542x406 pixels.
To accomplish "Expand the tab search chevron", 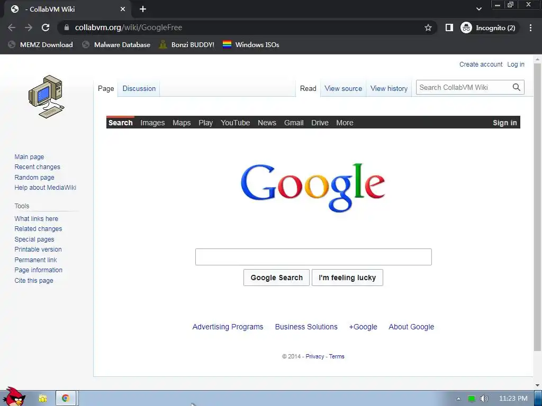I will (x=478, y=9).
